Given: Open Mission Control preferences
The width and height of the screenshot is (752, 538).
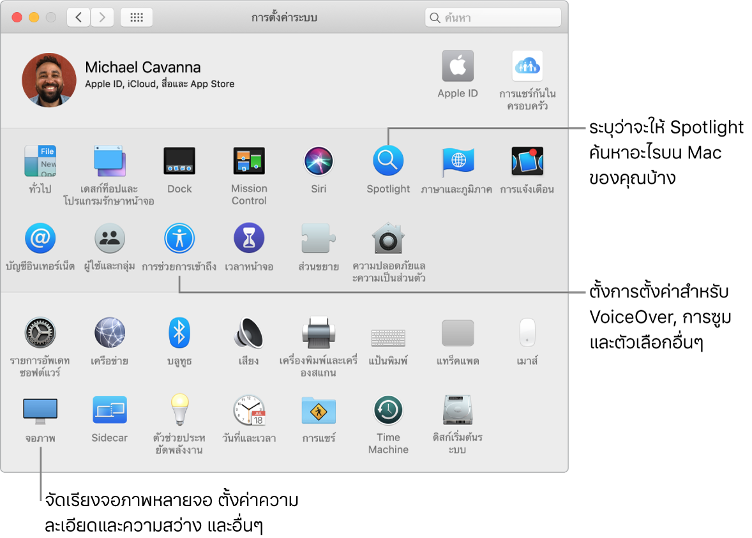Looking at the screenshot, I should (x=249, y=161).
